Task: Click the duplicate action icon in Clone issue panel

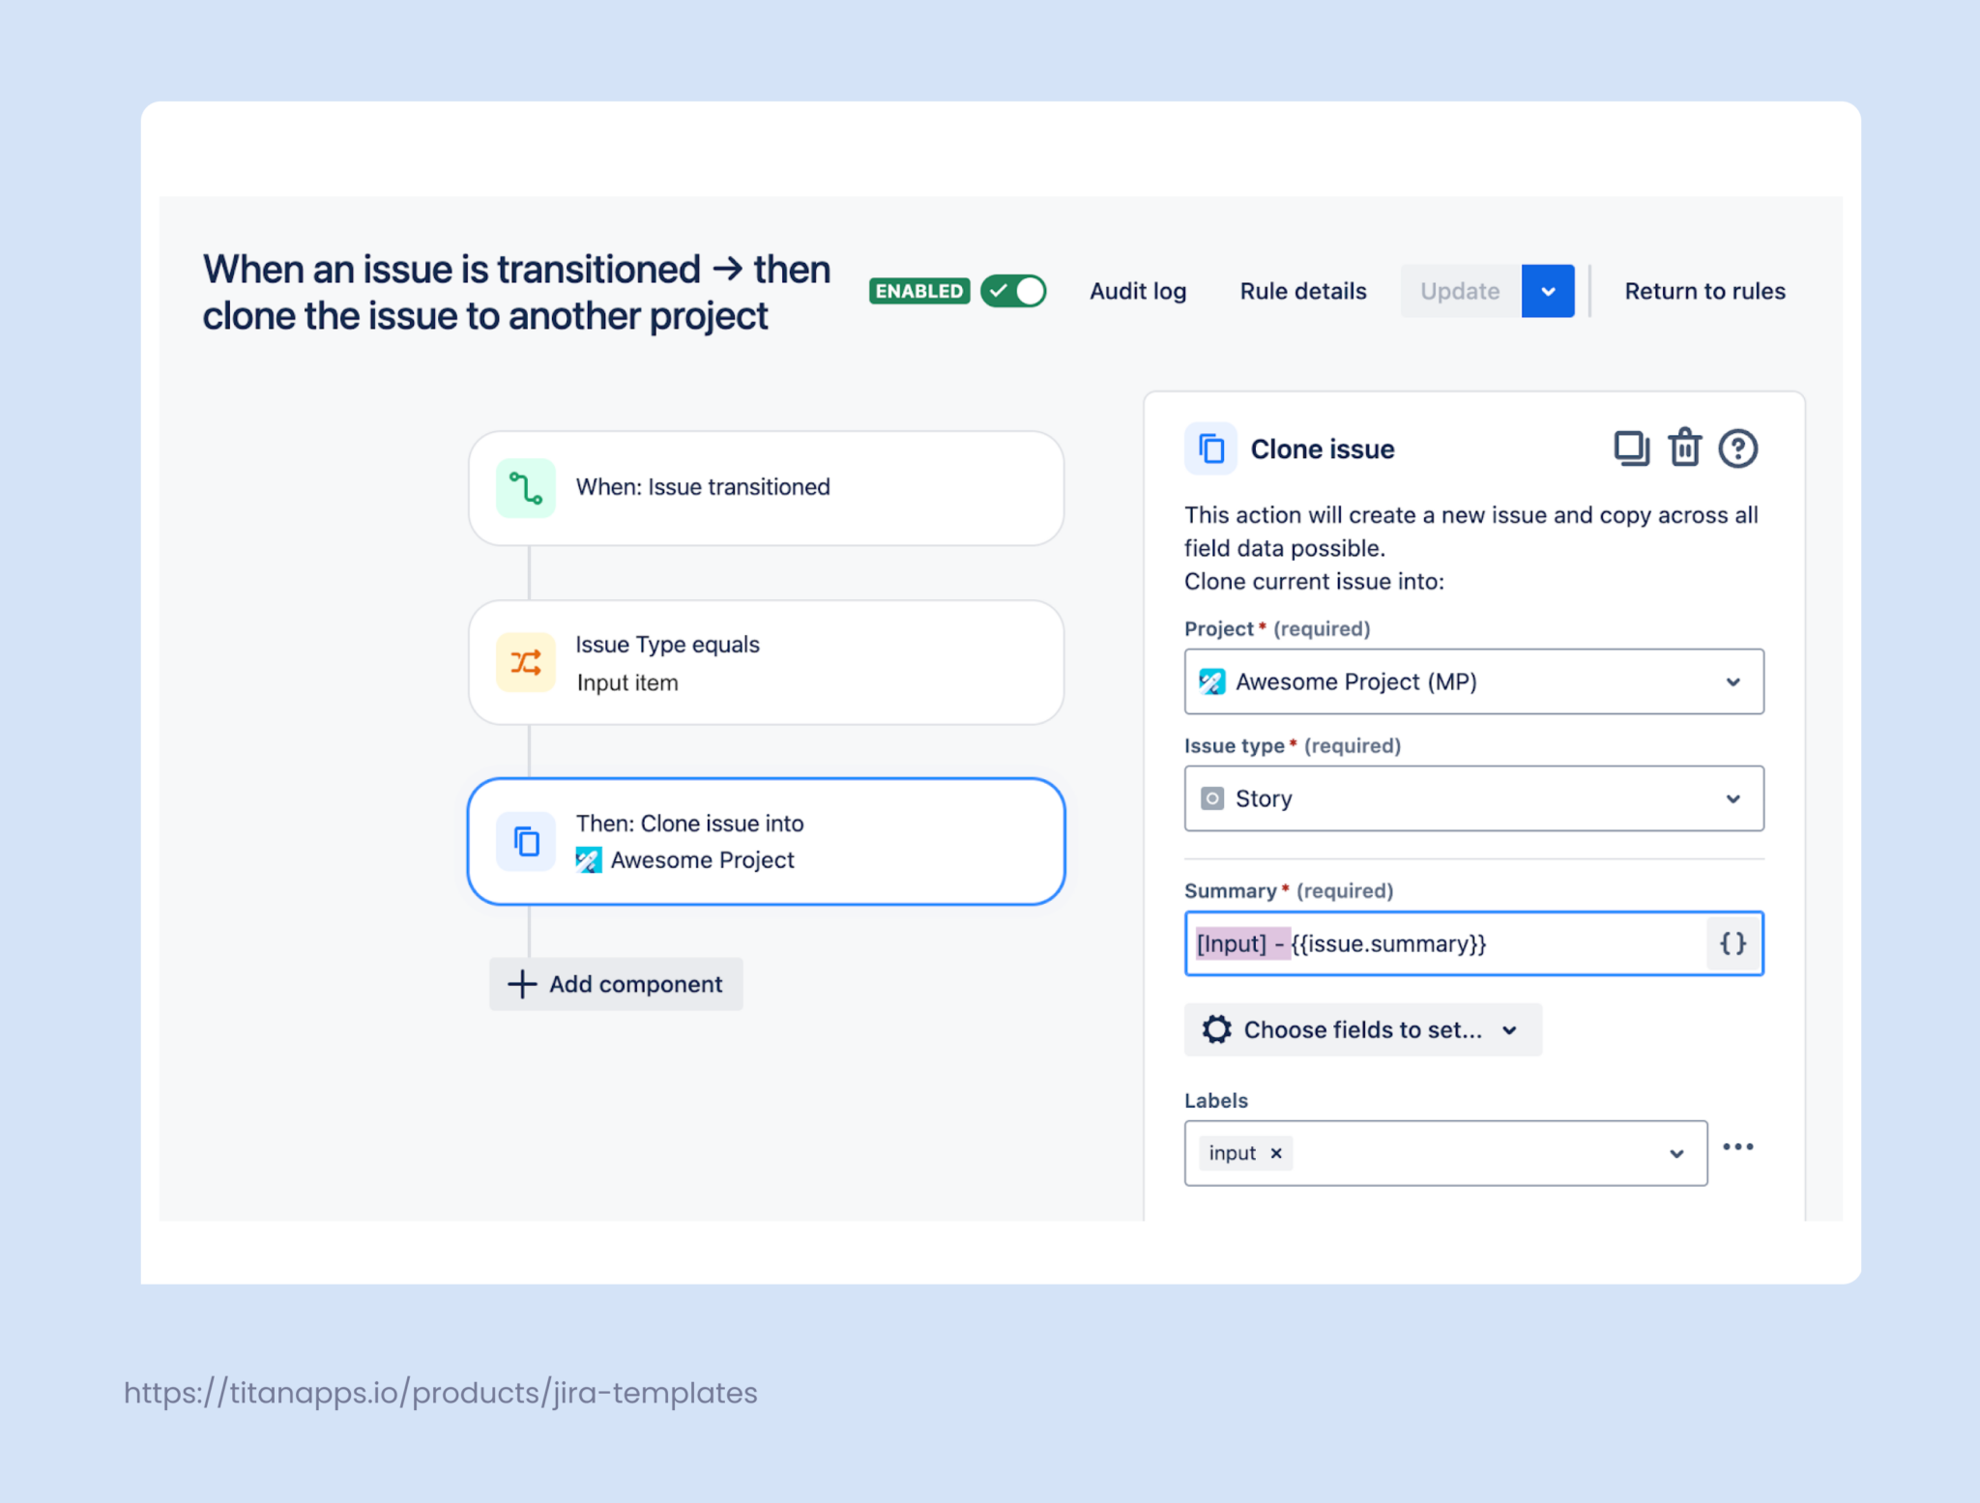Action: tap(1632, 448)
